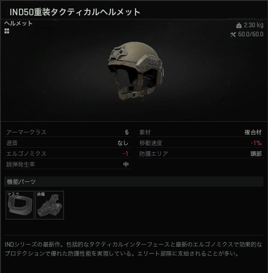Click the 2.30 kg weight text
The height and width of the screenshot is (273, 268).
(254, 25)
